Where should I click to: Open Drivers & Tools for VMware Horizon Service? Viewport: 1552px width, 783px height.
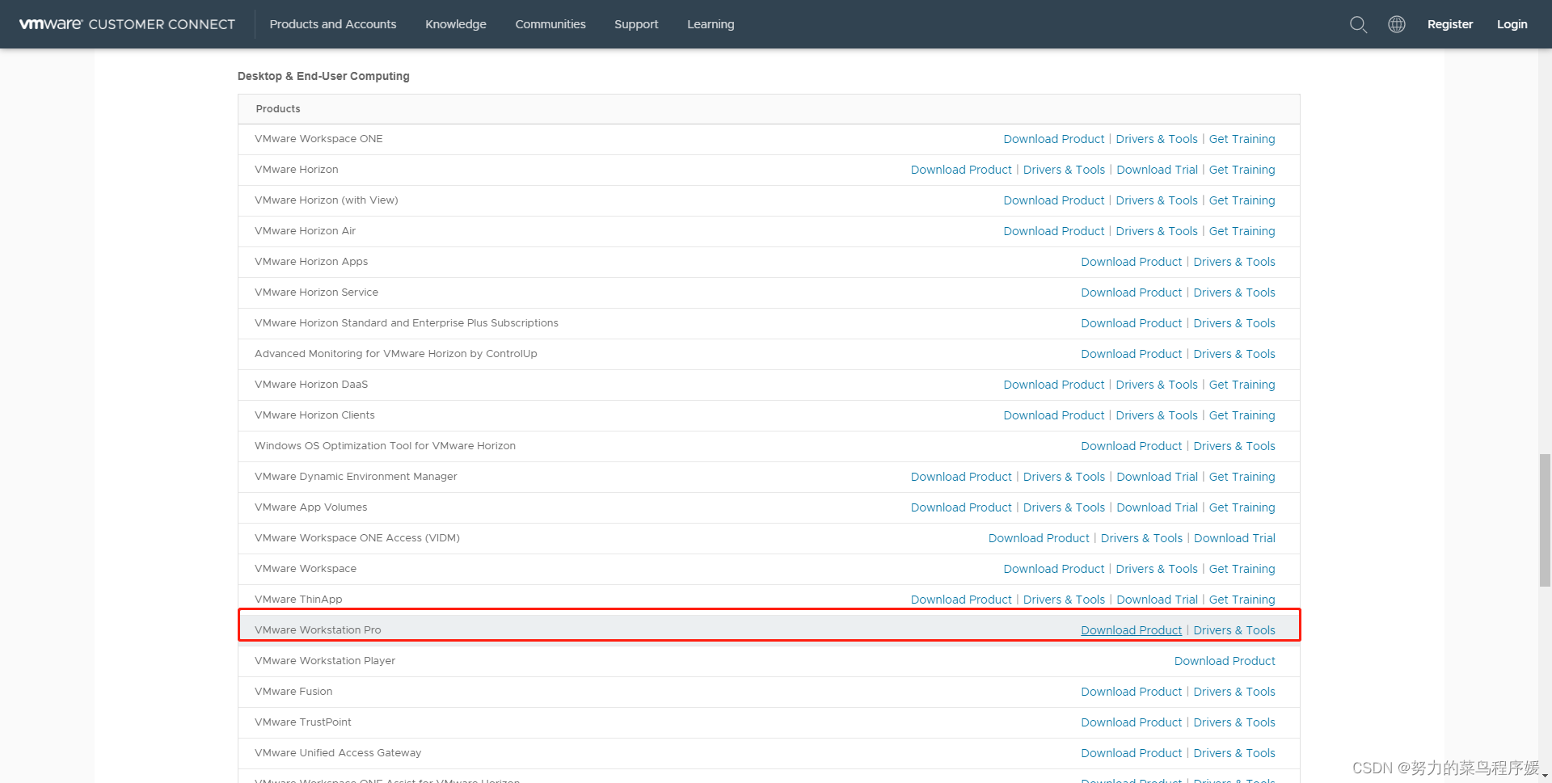point(1234,293)
